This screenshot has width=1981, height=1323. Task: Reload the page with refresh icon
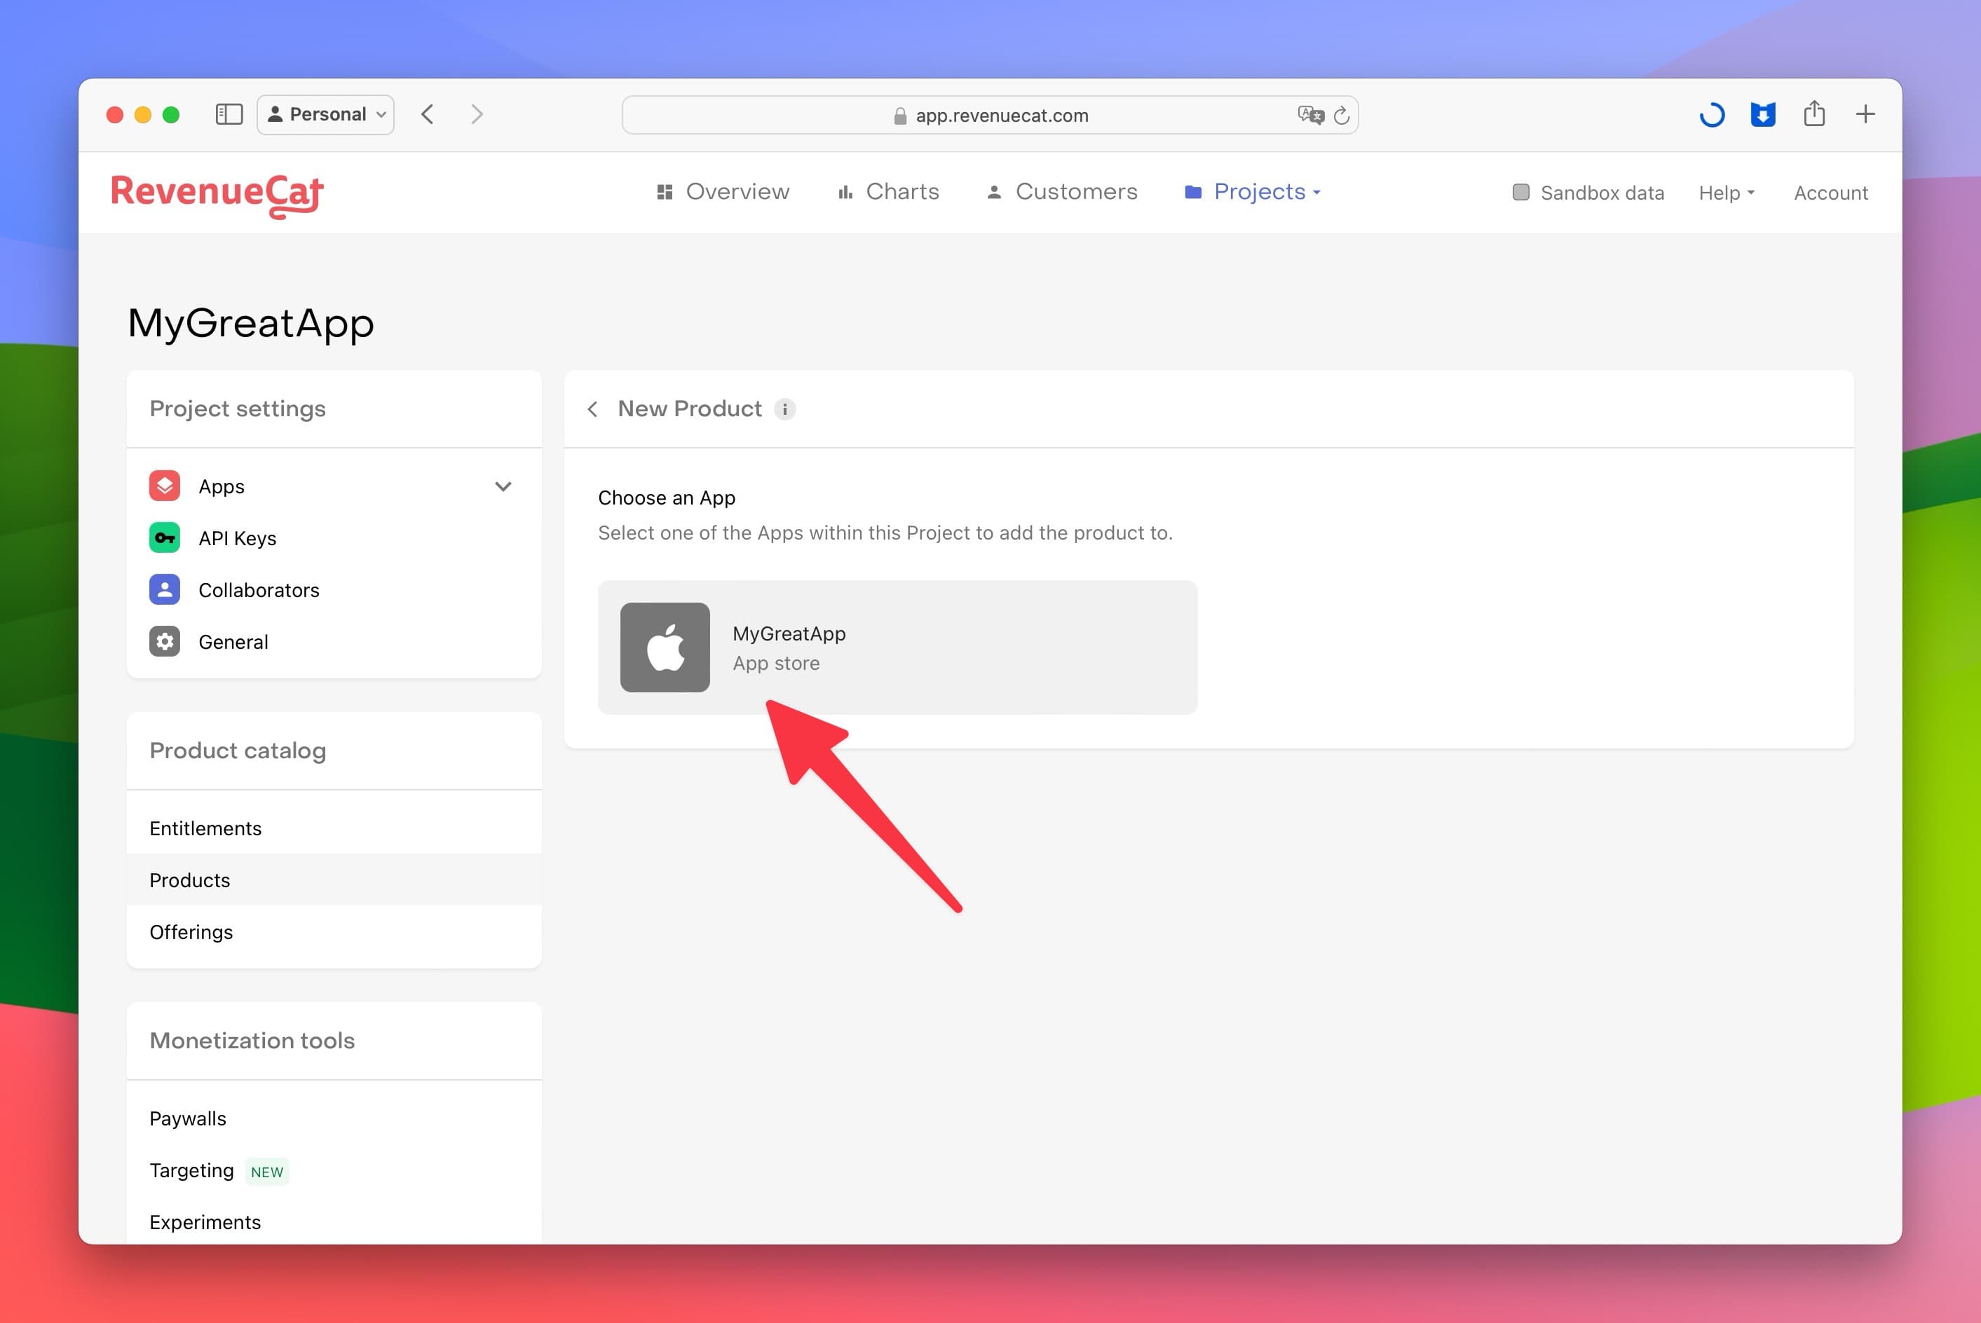[x=1341, y=115]
